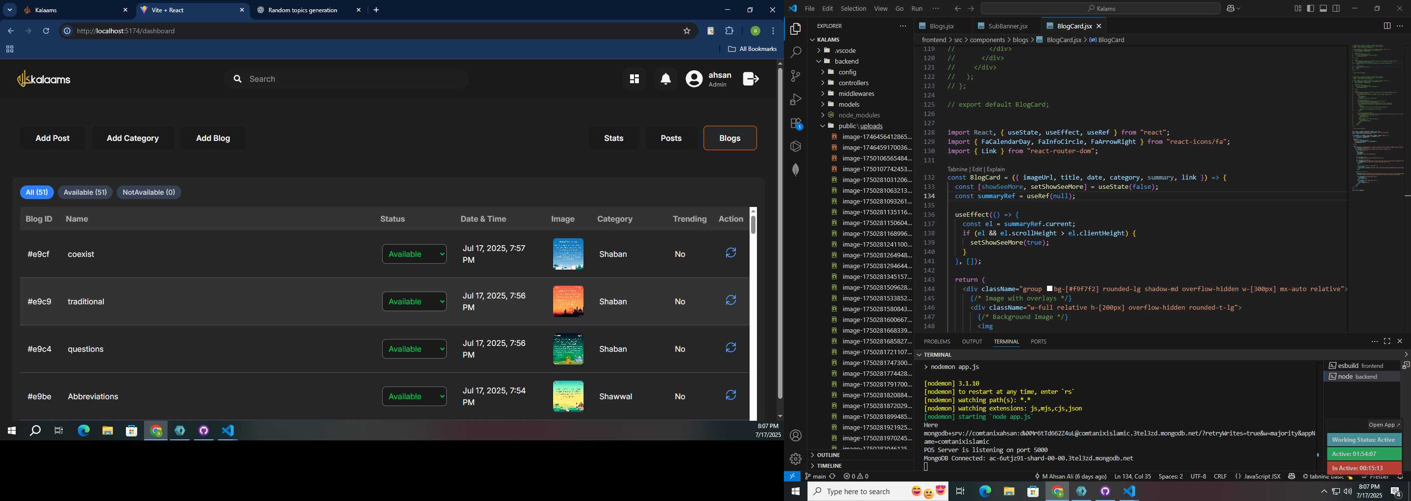
Task: Click remote window icon in status bar
Action: [792, 477]
